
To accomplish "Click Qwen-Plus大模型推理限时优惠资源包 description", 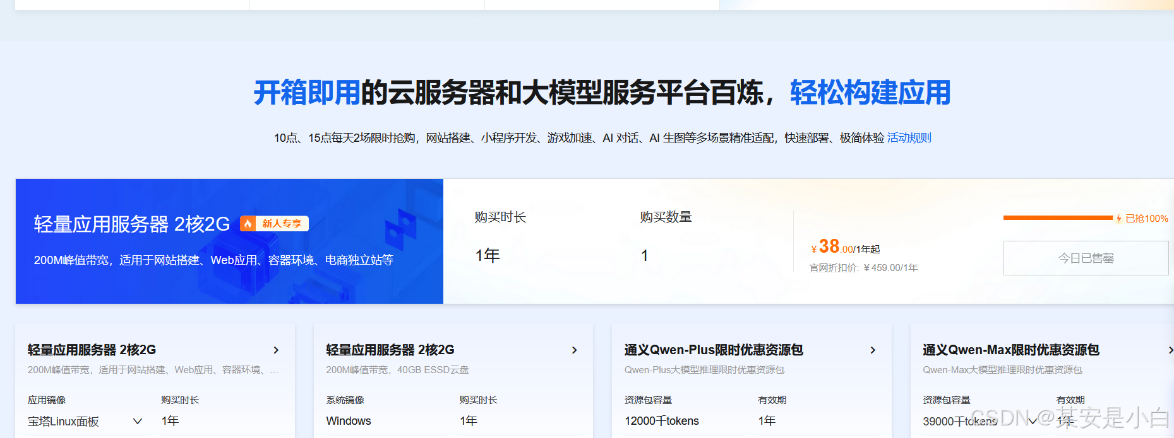I will tap(704, 370).
